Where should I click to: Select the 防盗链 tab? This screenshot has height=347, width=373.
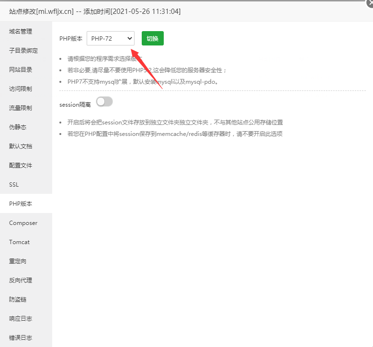(x=26, y=300)
